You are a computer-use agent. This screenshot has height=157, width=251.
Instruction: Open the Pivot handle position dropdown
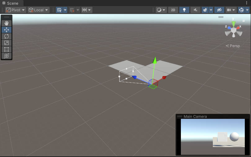(x=16, y=10)
